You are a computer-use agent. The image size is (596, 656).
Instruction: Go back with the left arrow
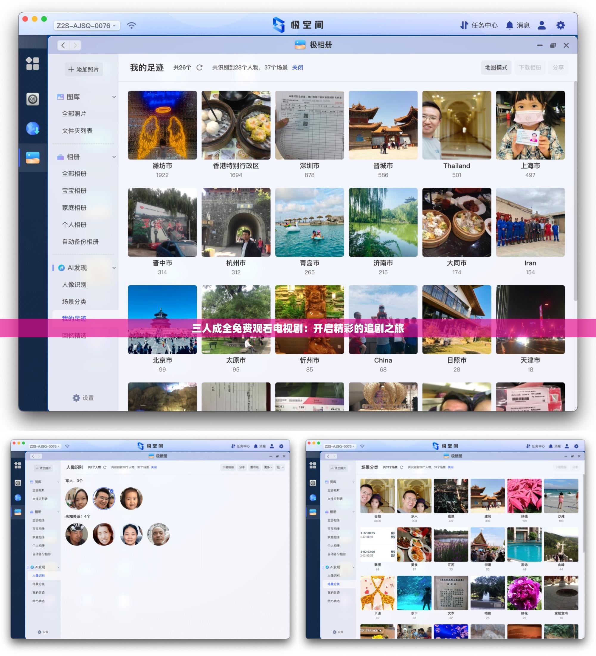(63, 45)
